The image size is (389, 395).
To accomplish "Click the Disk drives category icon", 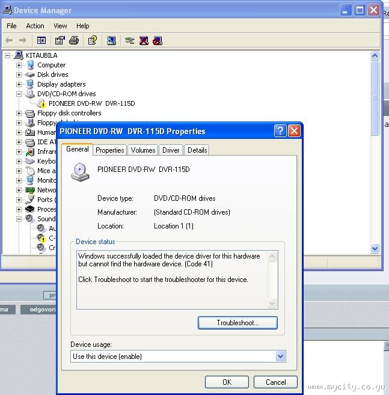I will [x=30, y=75].
